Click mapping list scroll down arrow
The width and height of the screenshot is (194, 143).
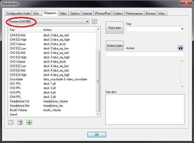click(98, 114)
